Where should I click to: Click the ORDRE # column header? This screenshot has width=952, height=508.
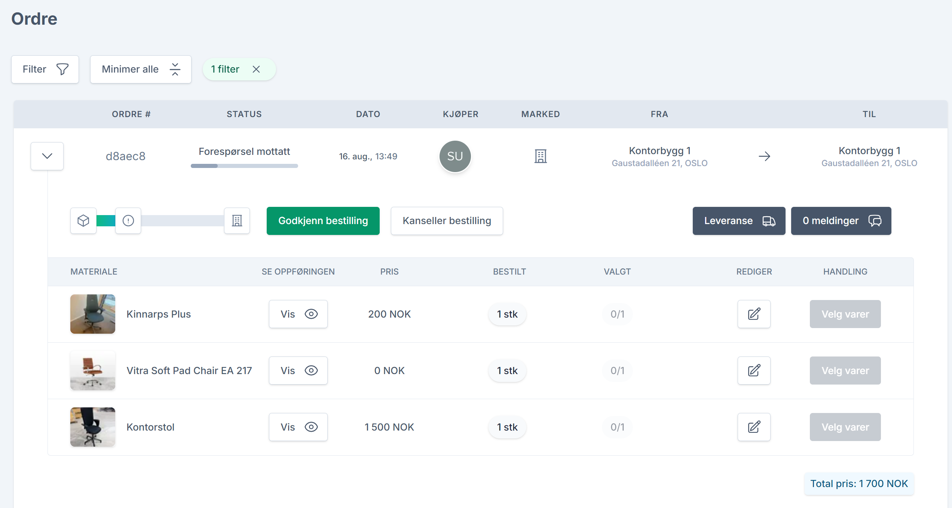(x=131, y=114)
